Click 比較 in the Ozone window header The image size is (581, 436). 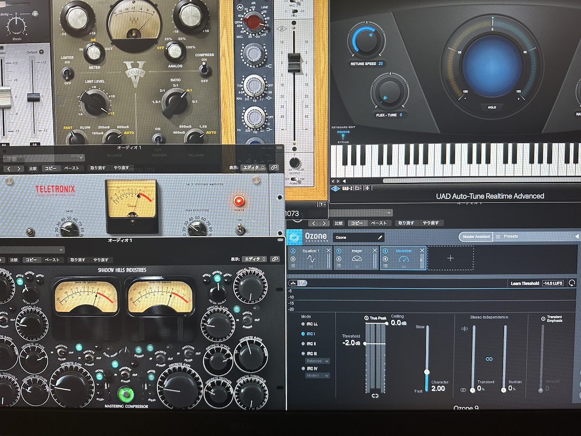tap(339, 223)
